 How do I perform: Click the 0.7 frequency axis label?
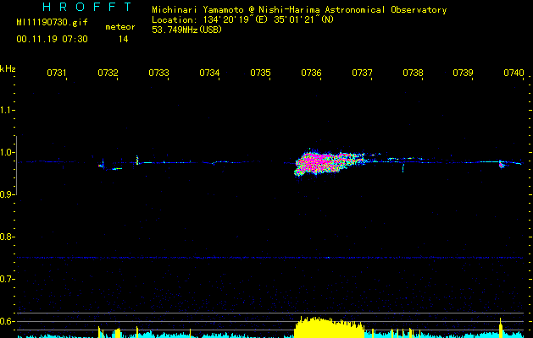pyautogui.click(x=7, y=279)
